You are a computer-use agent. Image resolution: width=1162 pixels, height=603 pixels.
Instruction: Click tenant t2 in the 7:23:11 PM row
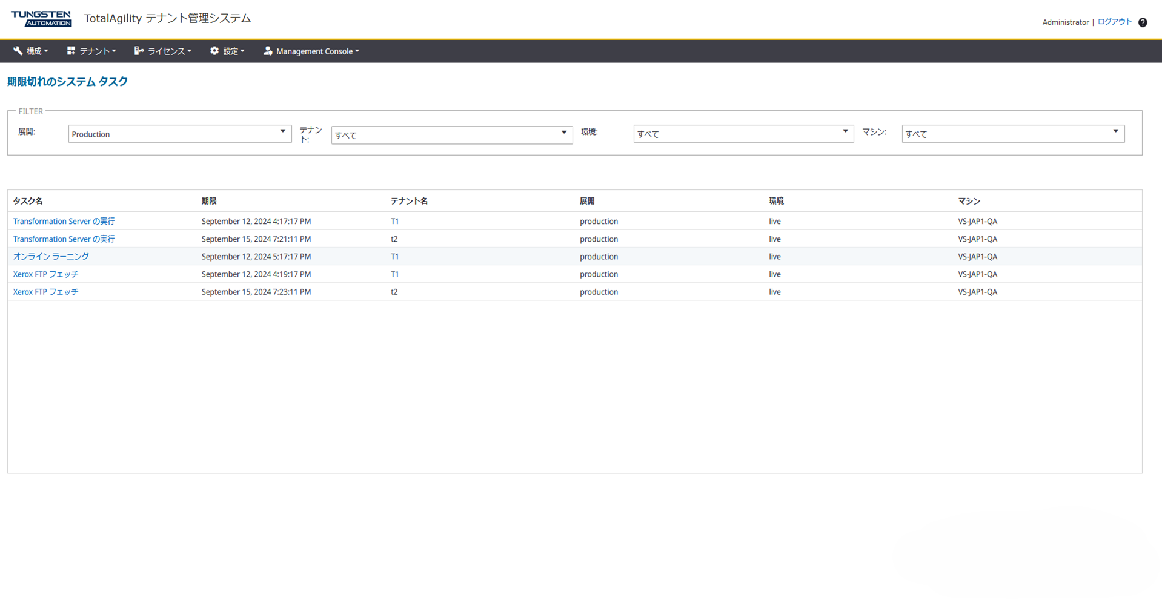coord(394,291)
